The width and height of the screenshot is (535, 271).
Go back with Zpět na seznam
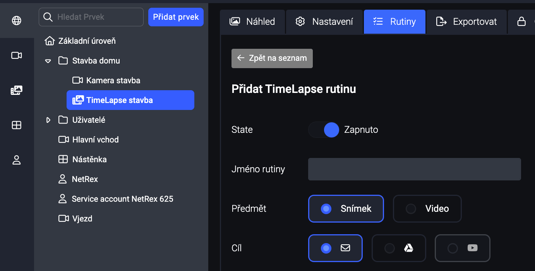pyautogui.click(x=272, y=58)
